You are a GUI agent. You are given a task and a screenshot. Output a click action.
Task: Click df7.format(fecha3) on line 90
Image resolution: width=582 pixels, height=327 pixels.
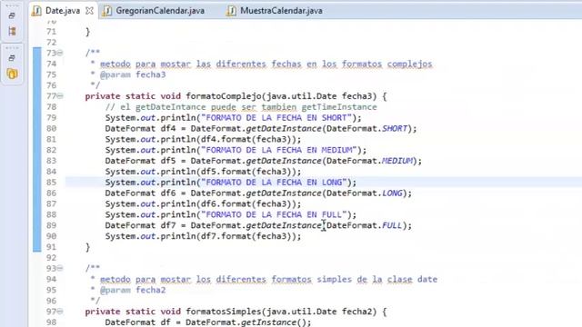pos(246,236)
